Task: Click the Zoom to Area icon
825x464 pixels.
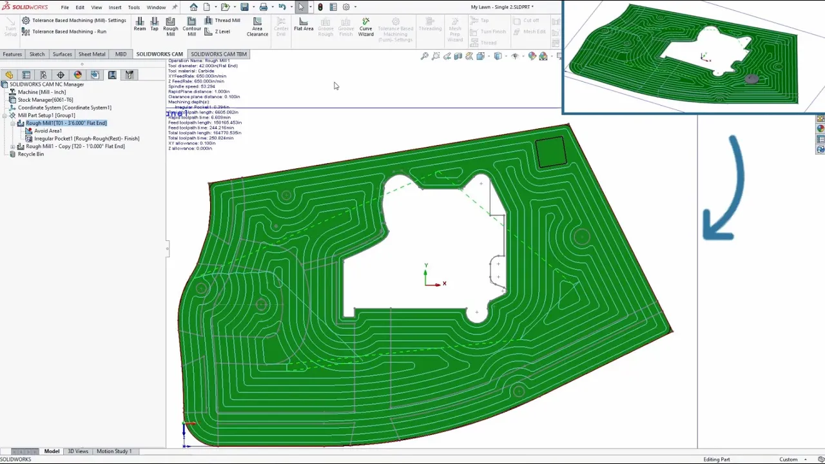Action: pyautogui.click(x=436, y=57)
